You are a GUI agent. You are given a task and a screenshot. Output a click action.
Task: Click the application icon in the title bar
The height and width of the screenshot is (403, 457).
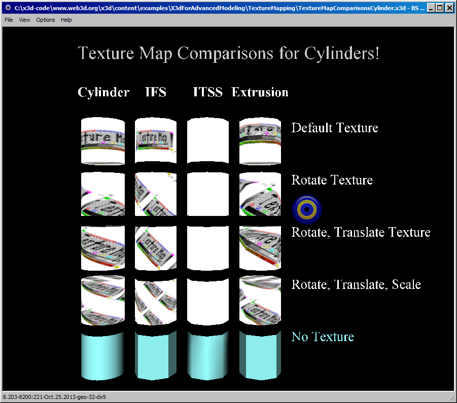click(x=8, y=8)
